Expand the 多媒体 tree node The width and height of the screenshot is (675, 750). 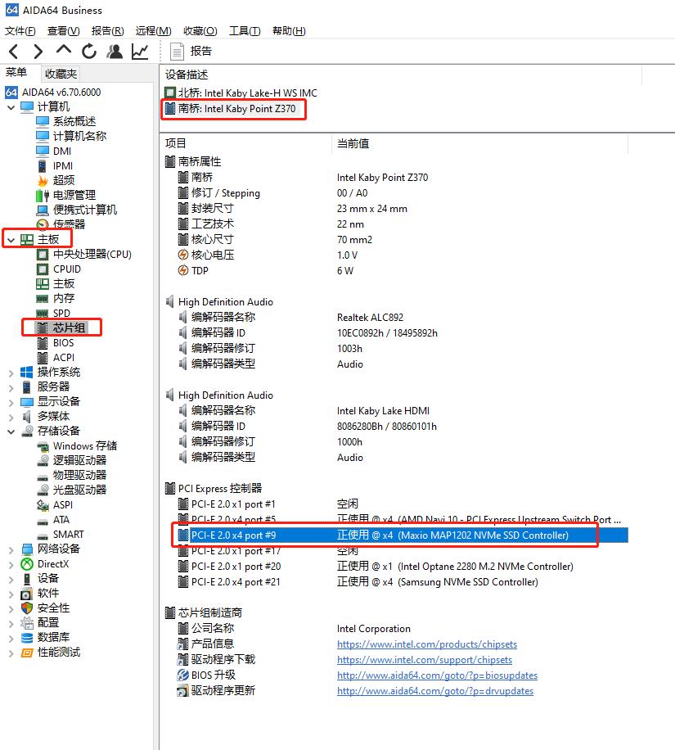coord(11,417)
